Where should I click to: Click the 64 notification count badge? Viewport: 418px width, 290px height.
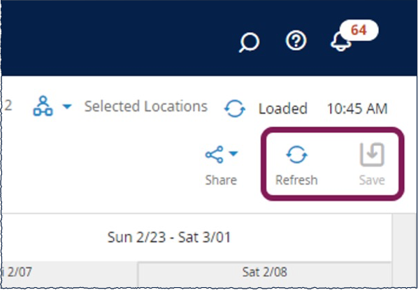(359, 30)
